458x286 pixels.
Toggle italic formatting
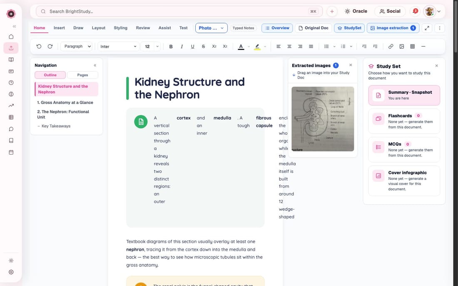[x=182, y=47]
